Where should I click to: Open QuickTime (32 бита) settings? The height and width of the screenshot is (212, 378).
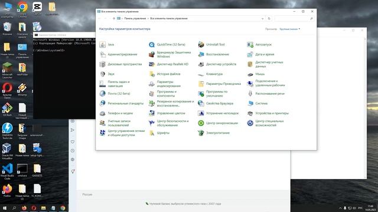click(x=167, y=45)
